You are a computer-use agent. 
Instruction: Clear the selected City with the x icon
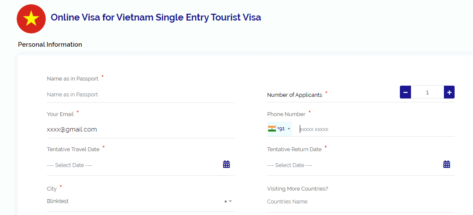225,201
